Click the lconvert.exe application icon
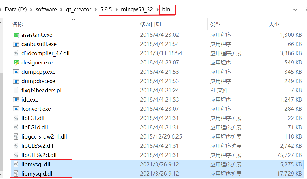 pos(16,109)
